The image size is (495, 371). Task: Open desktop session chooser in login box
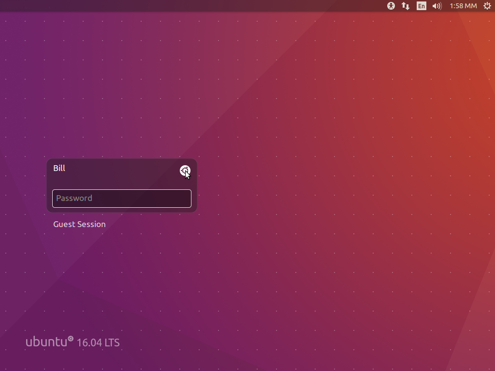(x=185, y=171)
